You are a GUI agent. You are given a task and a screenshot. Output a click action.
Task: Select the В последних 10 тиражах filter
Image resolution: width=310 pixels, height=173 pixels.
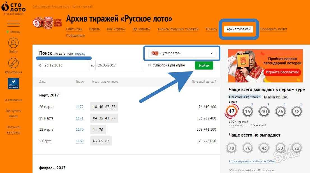244,97
